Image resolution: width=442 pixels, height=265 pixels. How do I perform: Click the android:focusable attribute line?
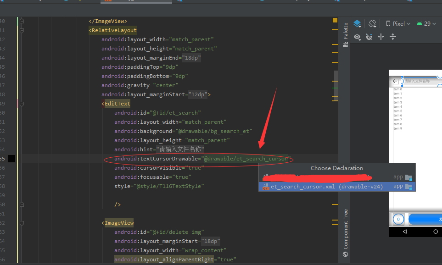(153, 177)
